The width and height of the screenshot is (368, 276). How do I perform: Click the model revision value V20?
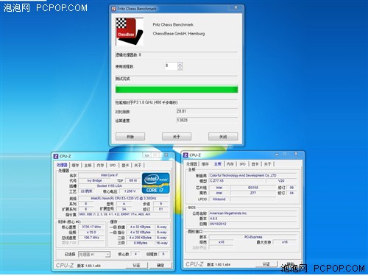281,181
